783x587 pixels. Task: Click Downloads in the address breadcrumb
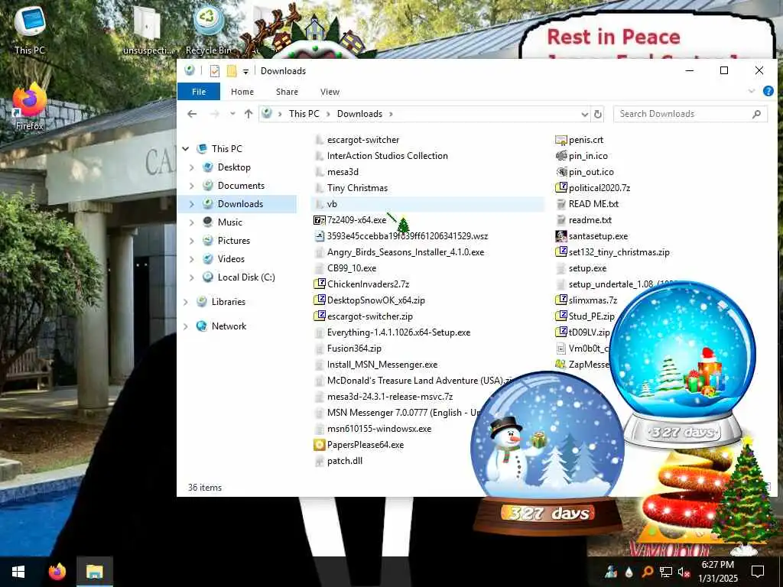(x=359, y=114)
